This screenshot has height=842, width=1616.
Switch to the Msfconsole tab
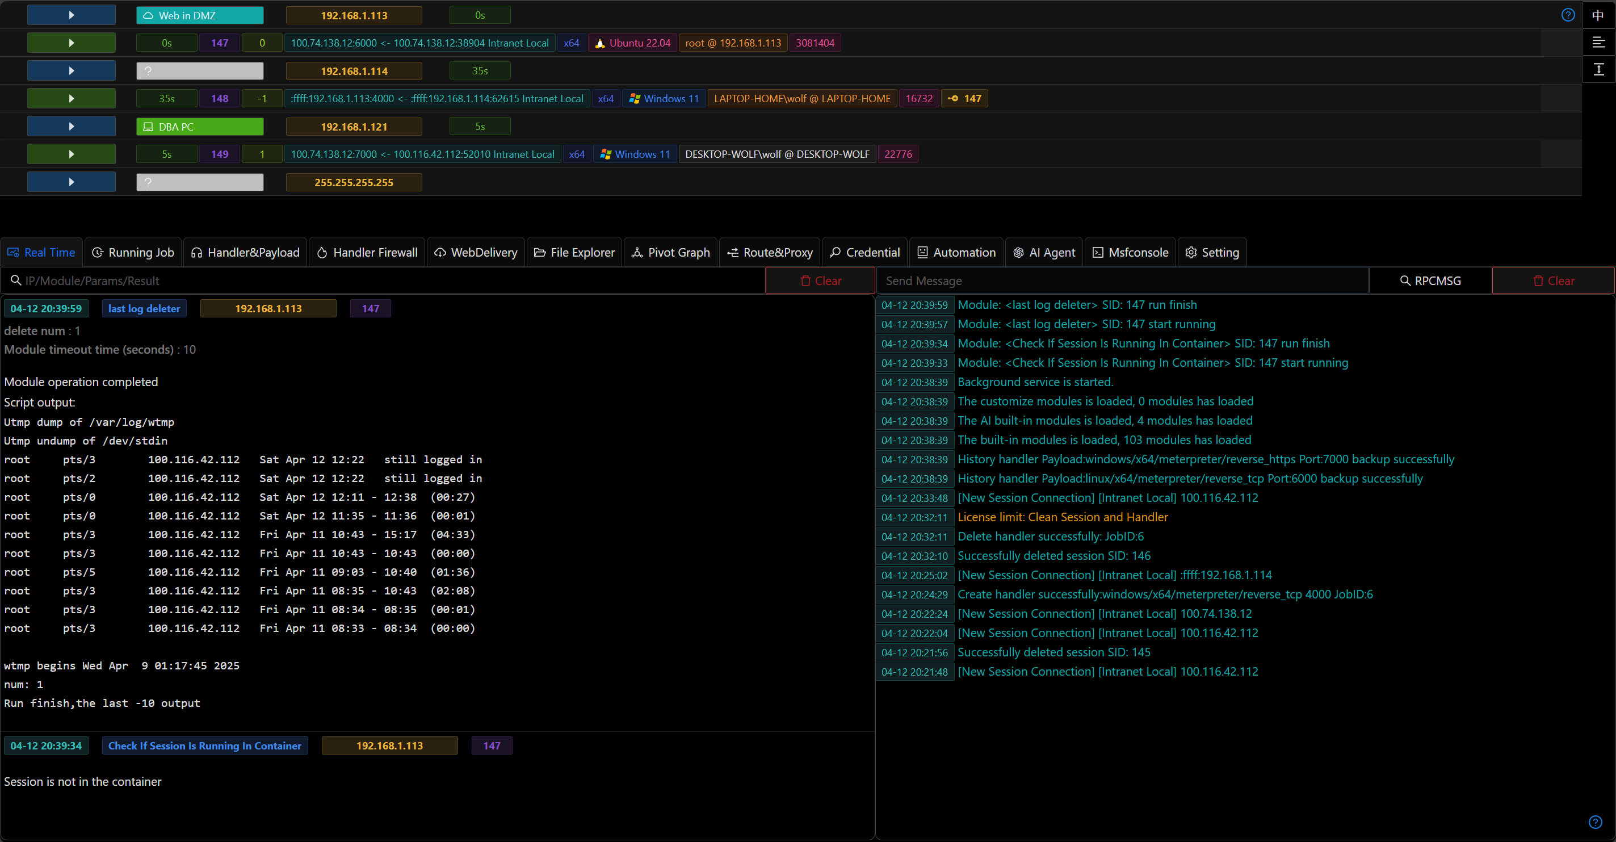pyautogui.click(x=1131, y=252)
